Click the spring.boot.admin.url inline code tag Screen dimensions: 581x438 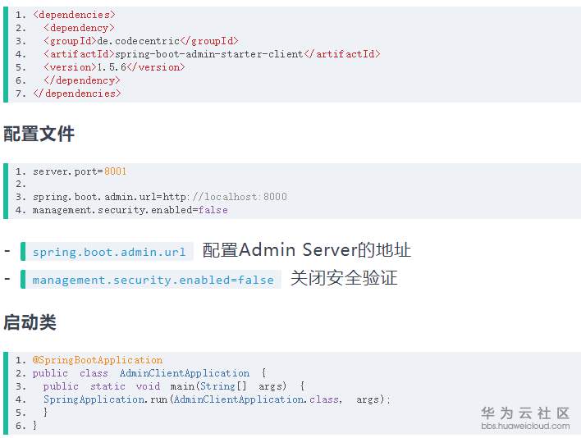[x=109, y=252]
